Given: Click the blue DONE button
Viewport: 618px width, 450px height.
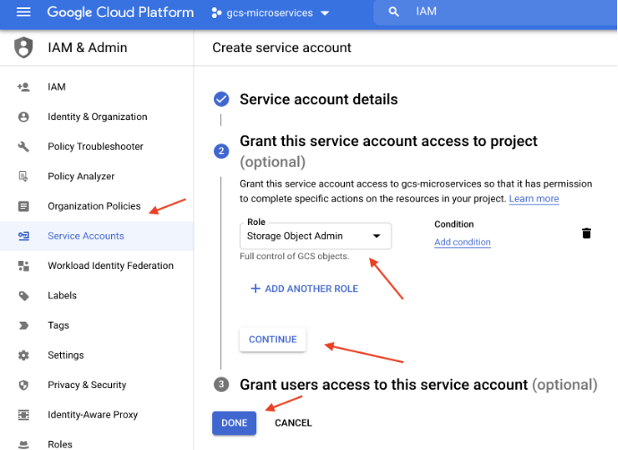Looking at the screenshot, I should [234, 422].
